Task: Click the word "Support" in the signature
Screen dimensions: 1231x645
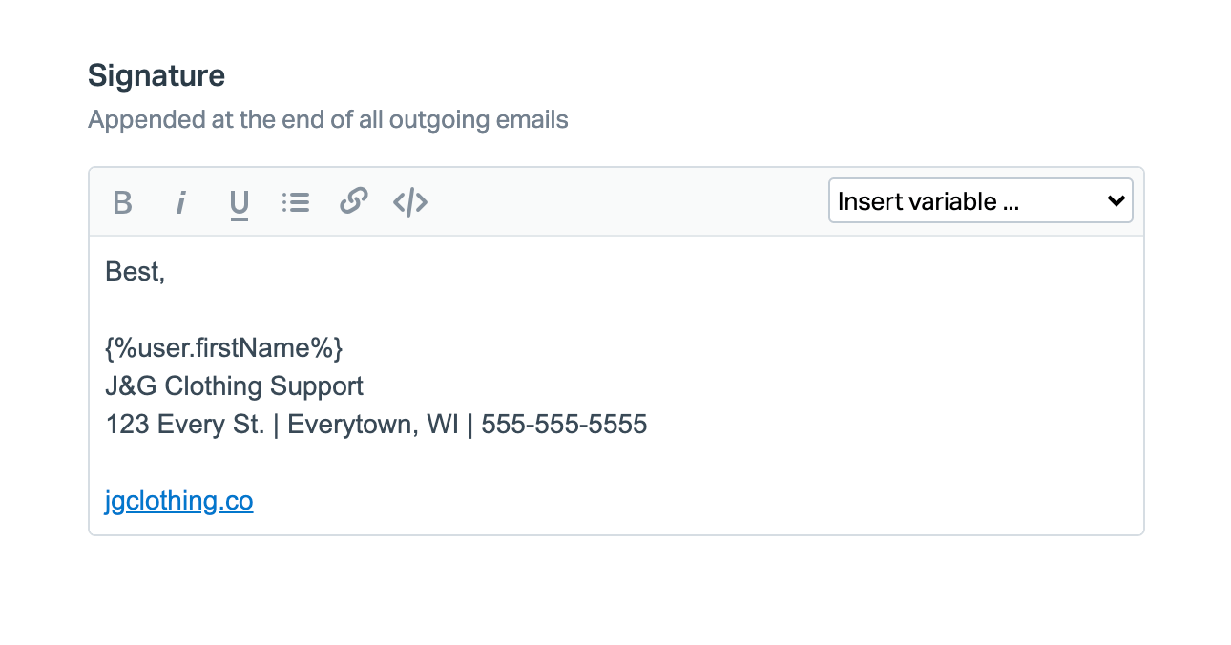Action: (317, 386)
